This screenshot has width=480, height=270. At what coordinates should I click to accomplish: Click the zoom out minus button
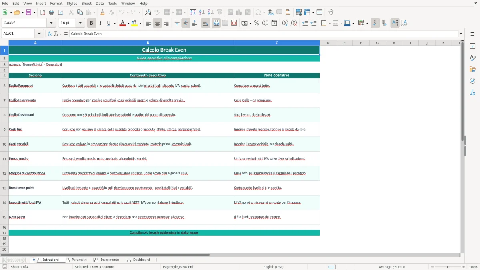[x=432, y=267]
